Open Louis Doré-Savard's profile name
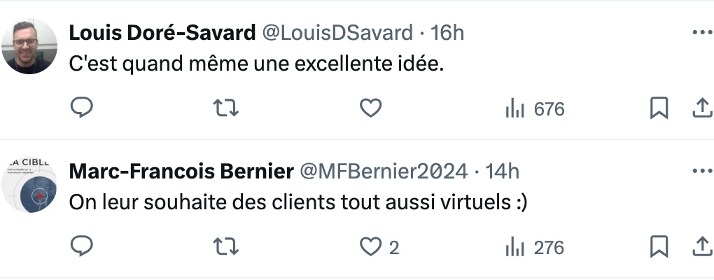 pyautogui.click(x=162, y=33)
